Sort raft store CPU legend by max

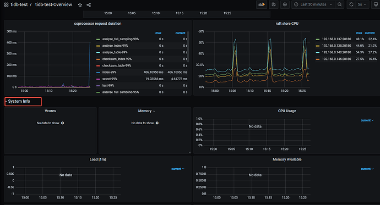[359, 33]
